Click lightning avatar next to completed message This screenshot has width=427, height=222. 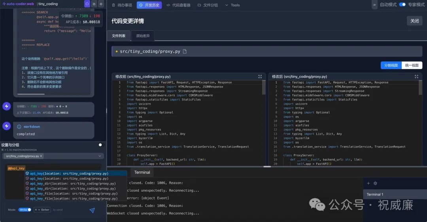click(7, 126)
